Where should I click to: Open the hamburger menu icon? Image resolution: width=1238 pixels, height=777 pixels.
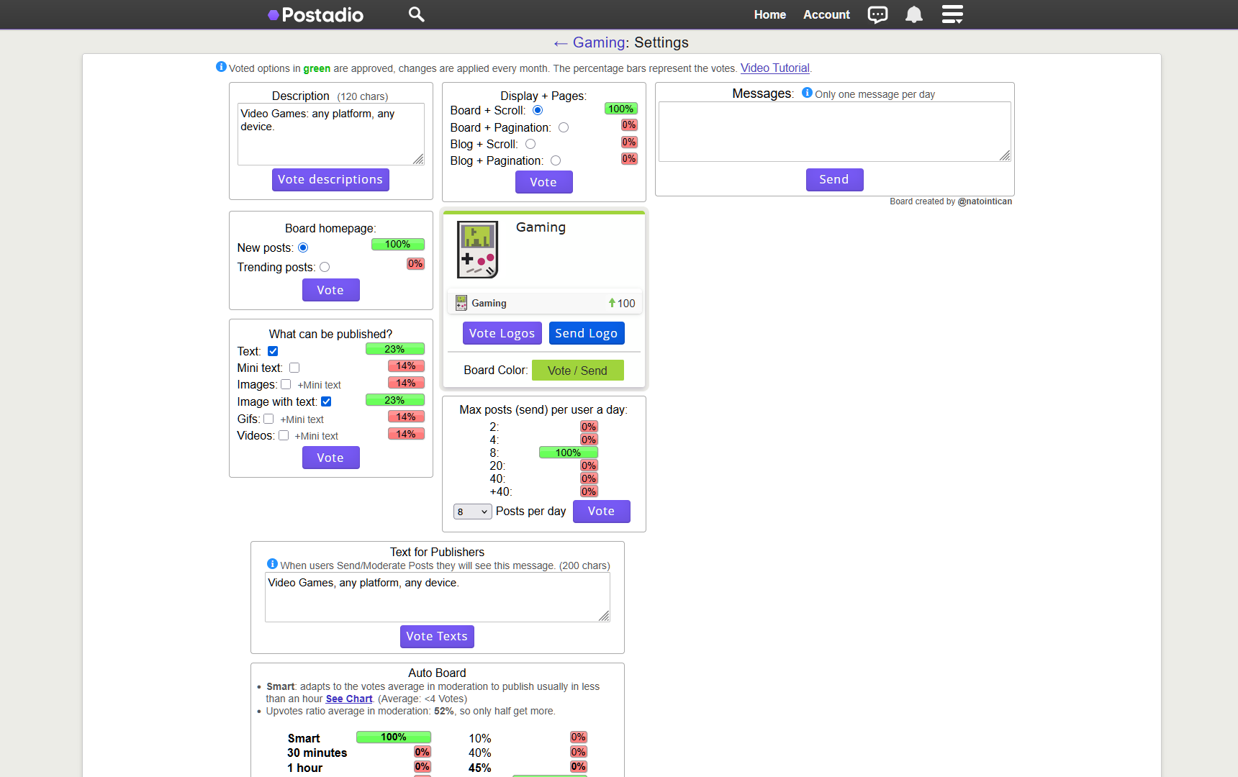click(952, 14)
